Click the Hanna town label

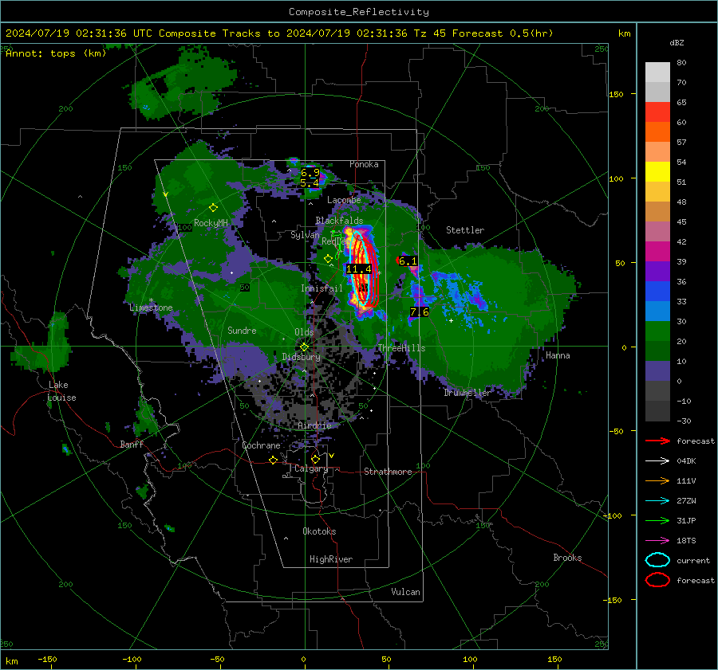click(x=558, y=355)
